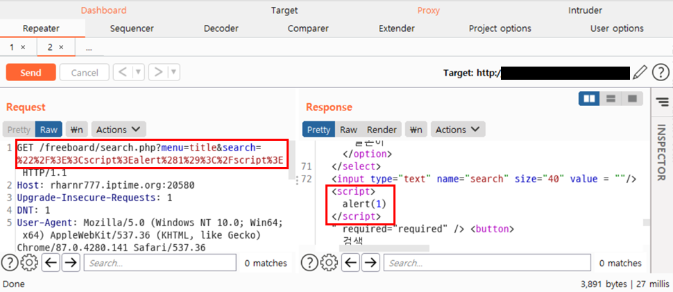Go to next match in Request search

tap(71, 262)
